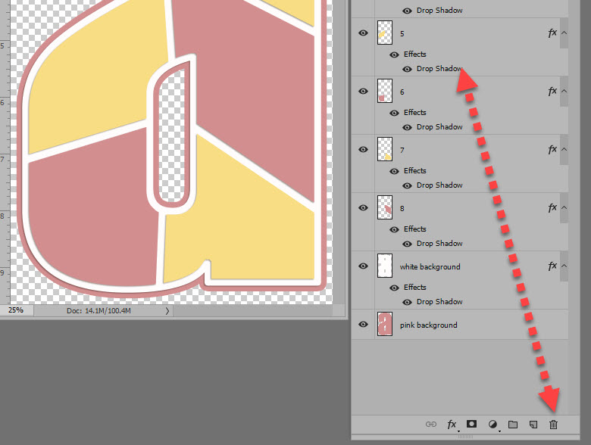Collapse effects list of layer 6
Viewport: 591px width, 445px height.
564,91
